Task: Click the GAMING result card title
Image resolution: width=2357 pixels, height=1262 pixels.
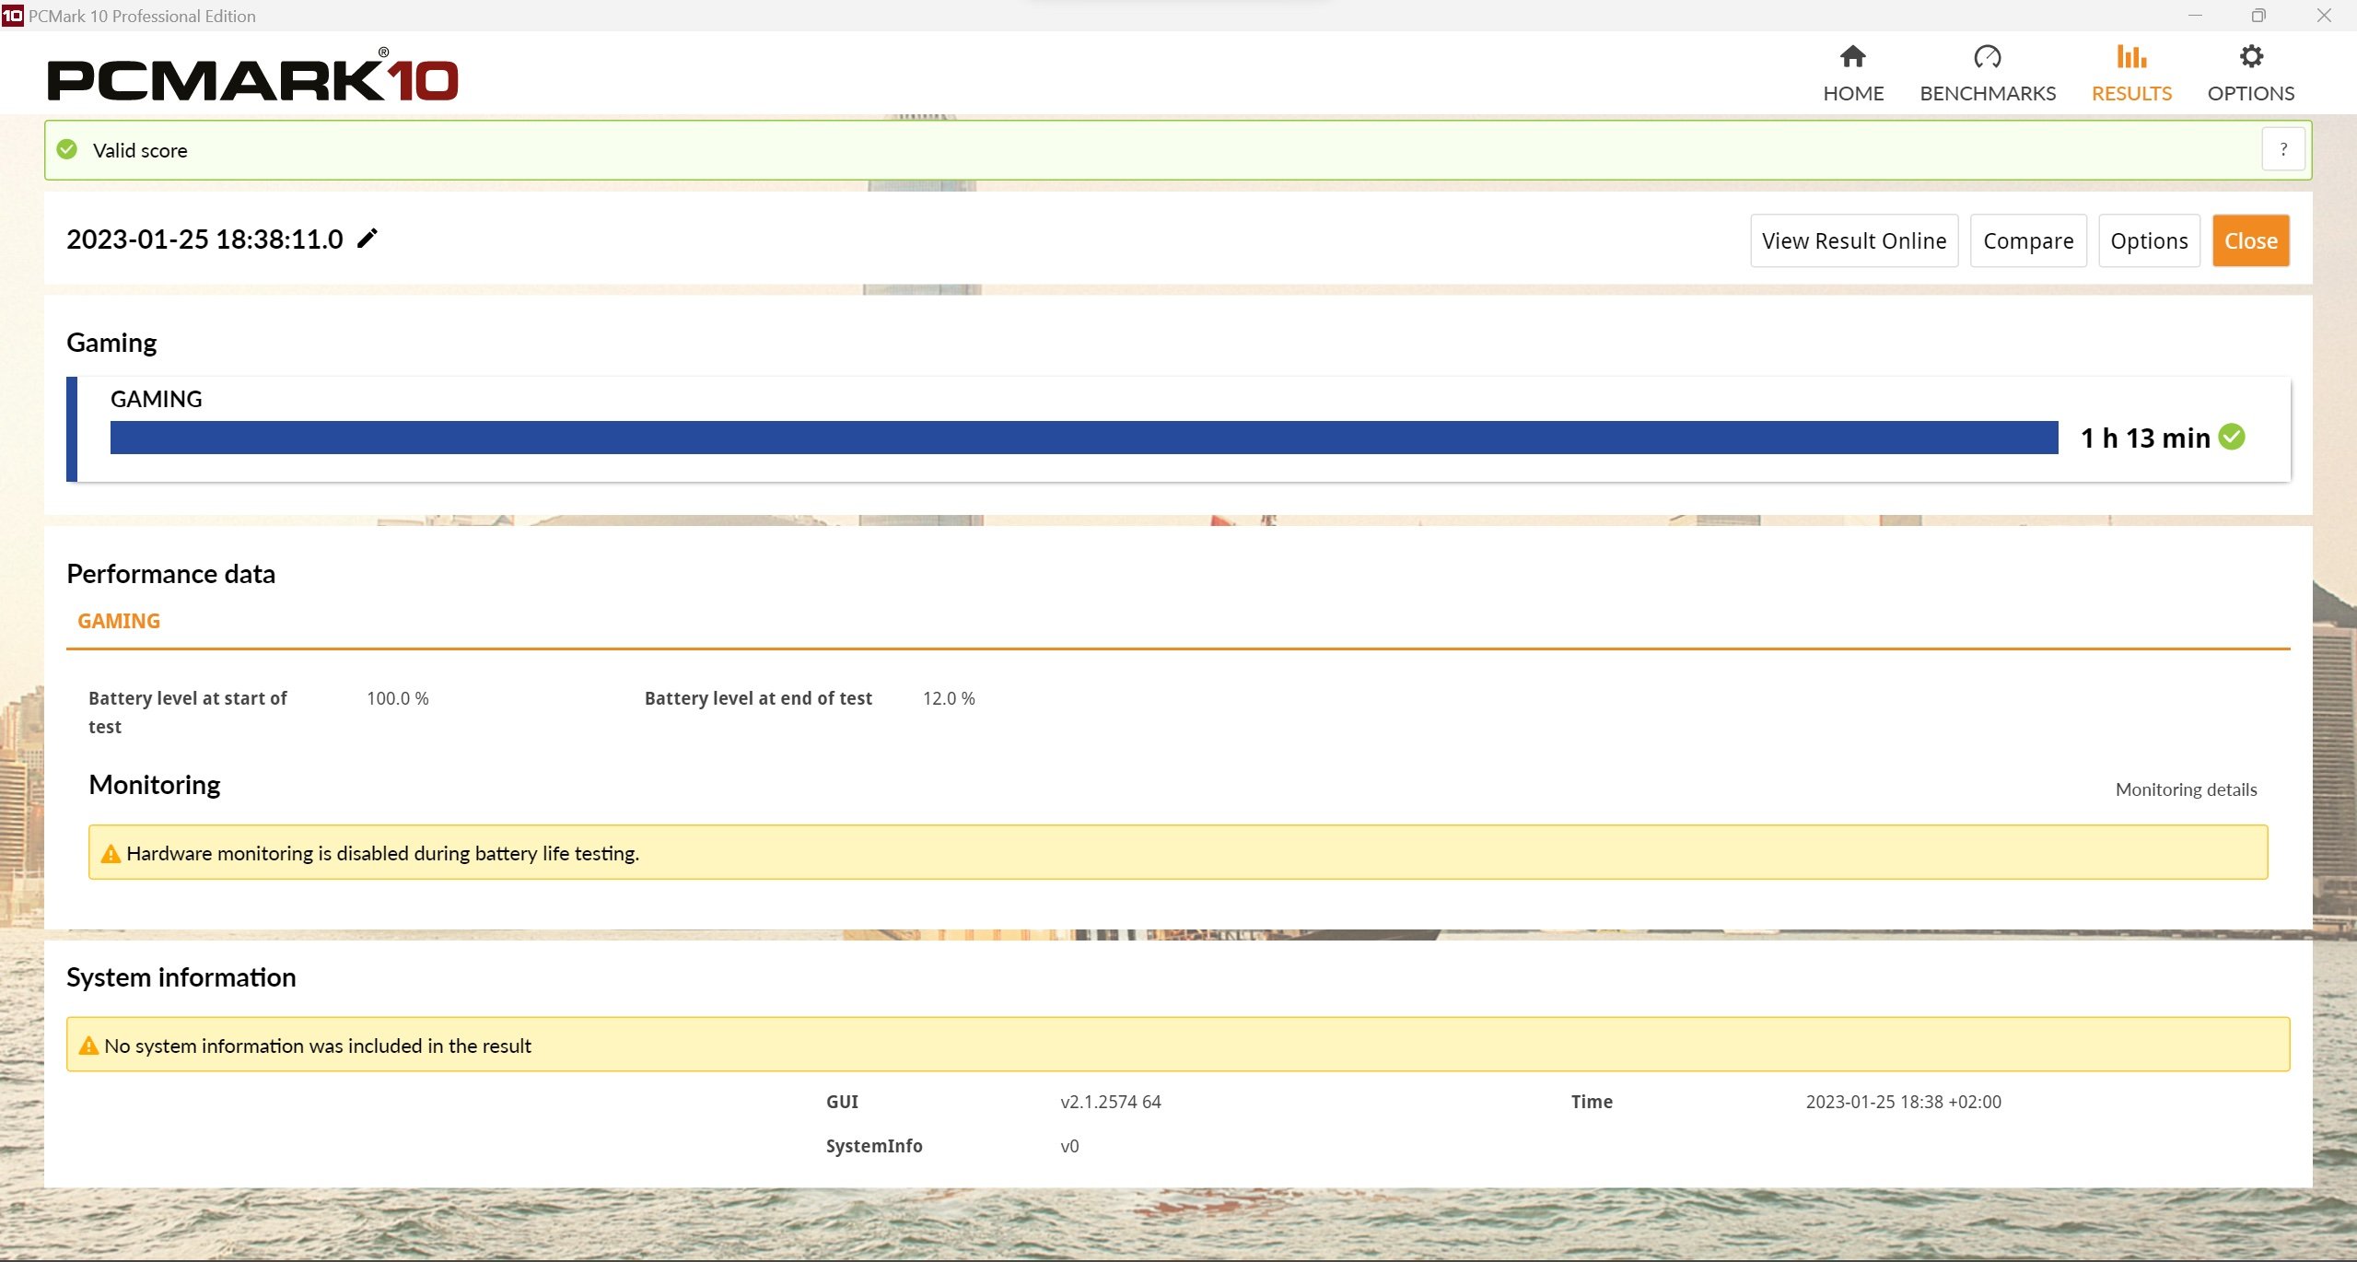Action: point(156,399)
